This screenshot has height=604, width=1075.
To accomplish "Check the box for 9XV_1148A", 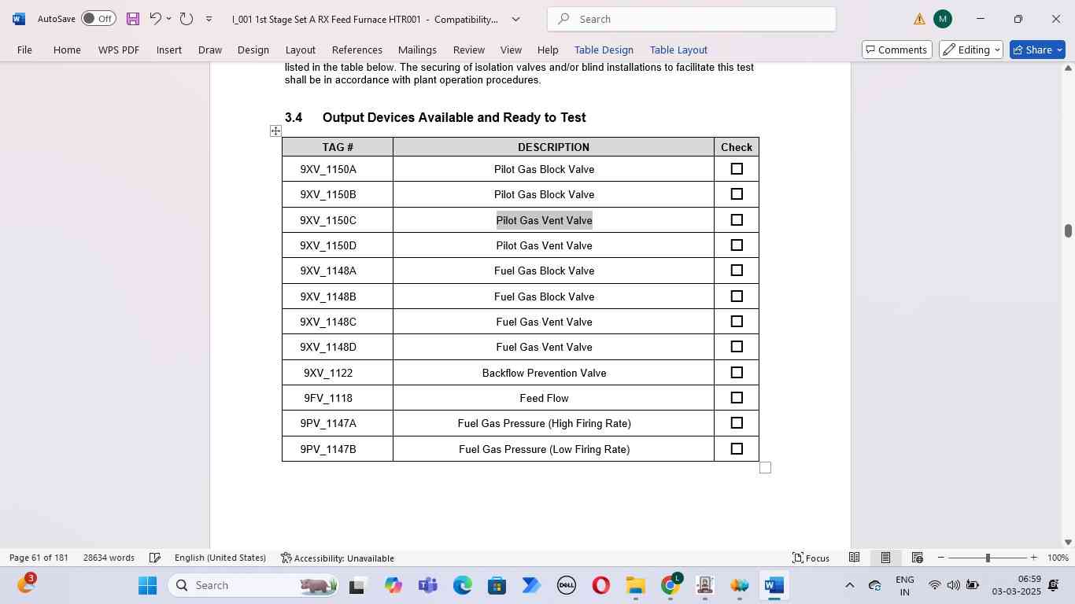I will 737,270.
